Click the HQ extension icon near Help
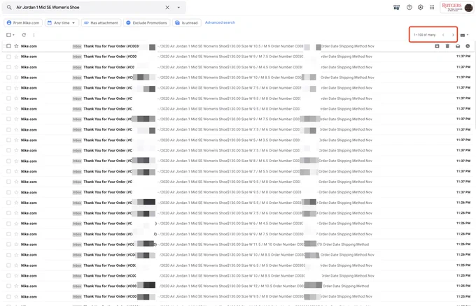The height and width of the screenshot is (306, 476). click(x=396, y=7)
